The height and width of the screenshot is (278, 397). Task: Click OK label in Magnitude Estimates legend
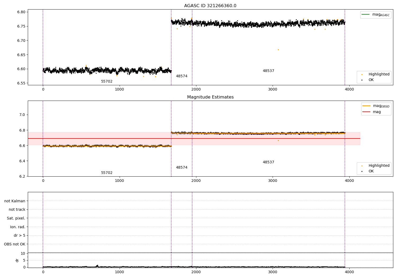pos(371,171)
